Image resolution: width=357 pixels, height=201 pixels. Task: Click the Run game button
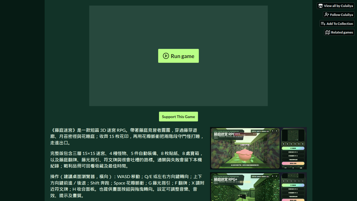[x=178, y=56]
